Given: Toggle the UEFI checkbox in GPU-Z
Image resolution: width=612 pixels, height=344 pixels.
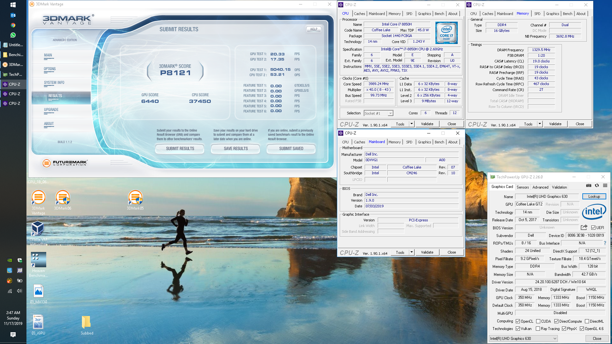Looking at the screenshot, I should tap(593, 228).
